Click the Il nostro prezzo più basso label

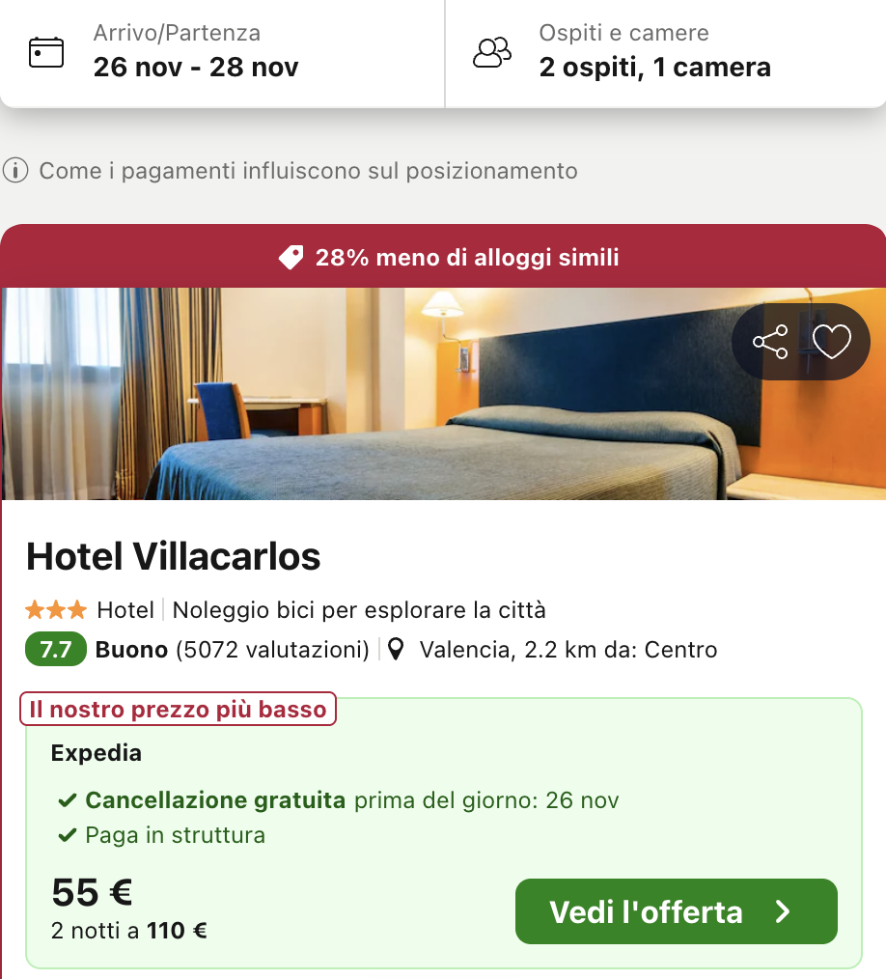[x=178, y=708]
